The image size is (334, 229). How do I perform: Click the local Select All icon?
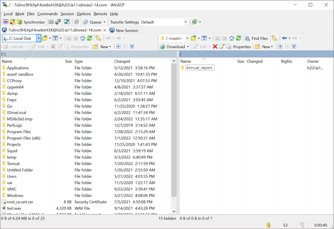point(132,47)
